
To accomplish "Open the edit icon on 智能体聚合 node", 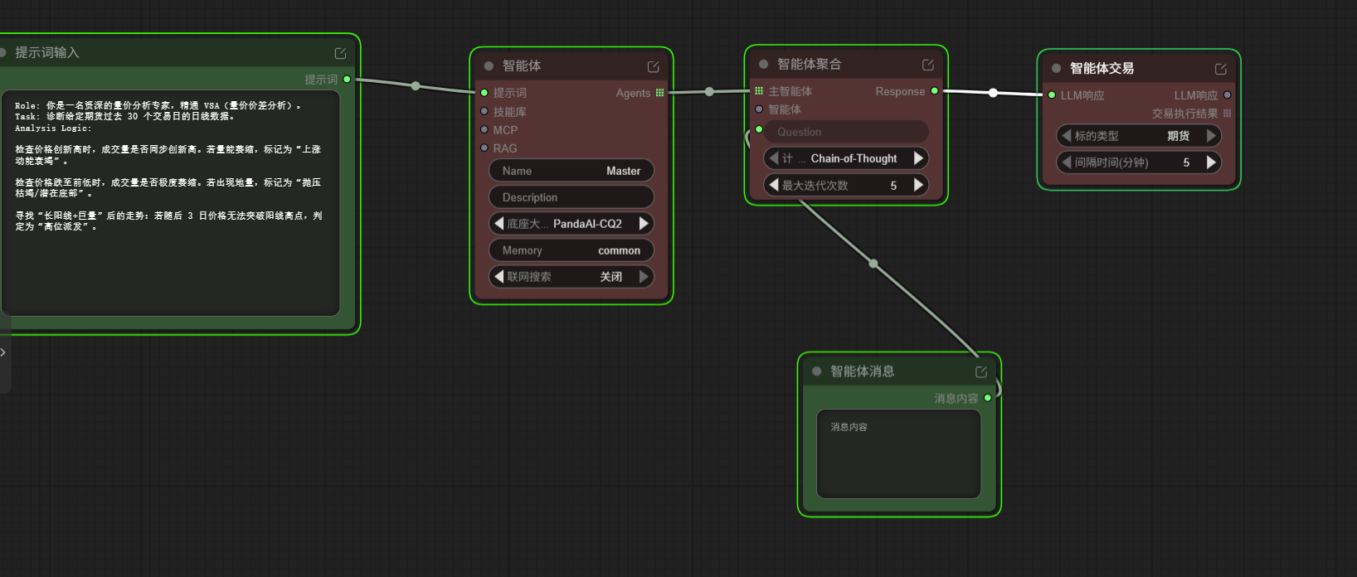I will coord(927,65).
